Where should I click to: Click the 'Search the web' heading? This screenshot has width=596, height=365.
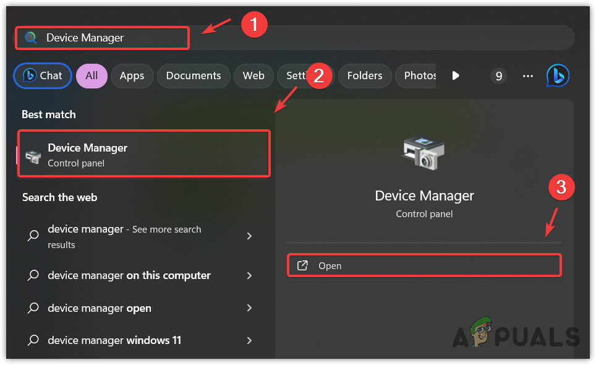60,197
